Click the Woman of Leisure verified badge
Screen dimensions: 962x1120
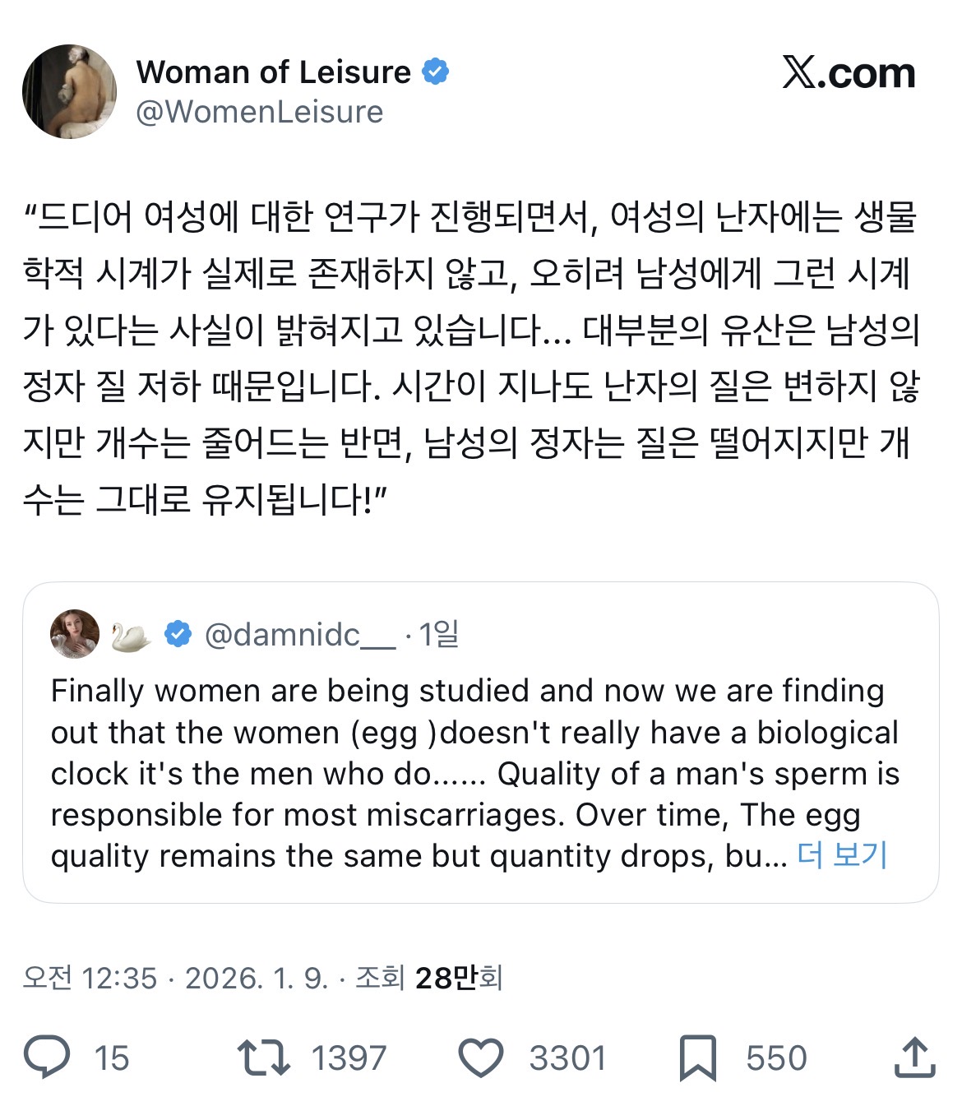coord(436,72)
